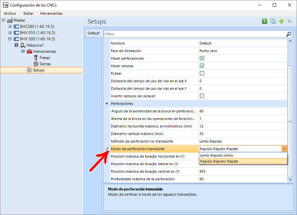Select BHX 055 (1.60.16.5) tree item
This screenshot has width=297, height=215.
point(38,33)
